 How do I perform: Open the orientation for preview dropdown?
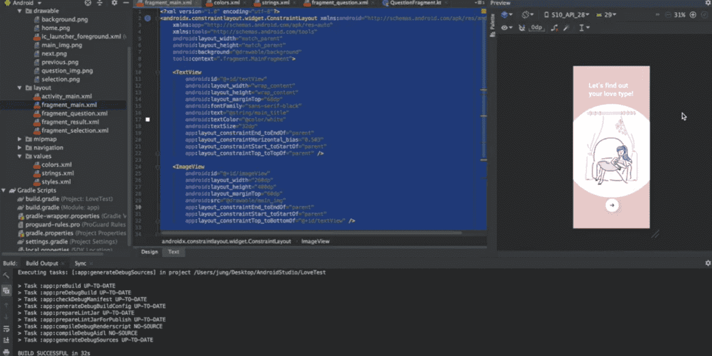pos(527,15)
